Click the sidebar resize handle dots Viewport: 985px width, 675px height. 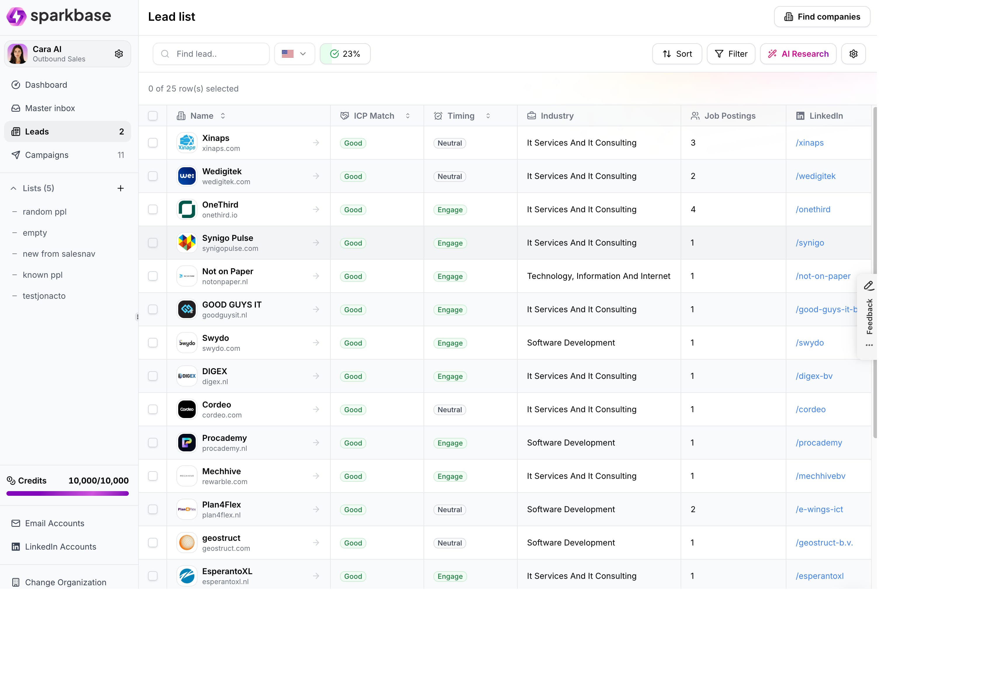[x=137, y=317]
